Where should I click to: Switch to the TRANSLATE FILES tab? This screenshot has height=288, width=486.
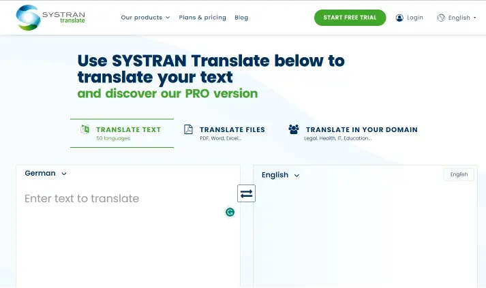[x=224, y=133]
